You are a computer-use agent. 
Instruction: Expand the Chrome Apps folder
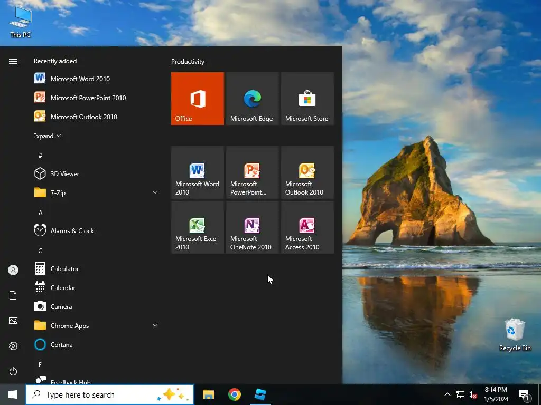tap(97, 325)
